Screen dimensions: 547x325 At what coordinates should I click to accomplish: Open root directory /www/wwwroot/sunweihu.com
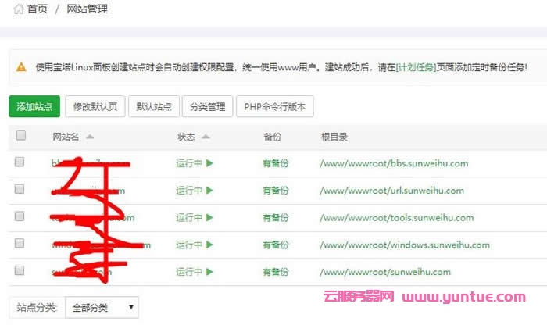coord(384,273)
